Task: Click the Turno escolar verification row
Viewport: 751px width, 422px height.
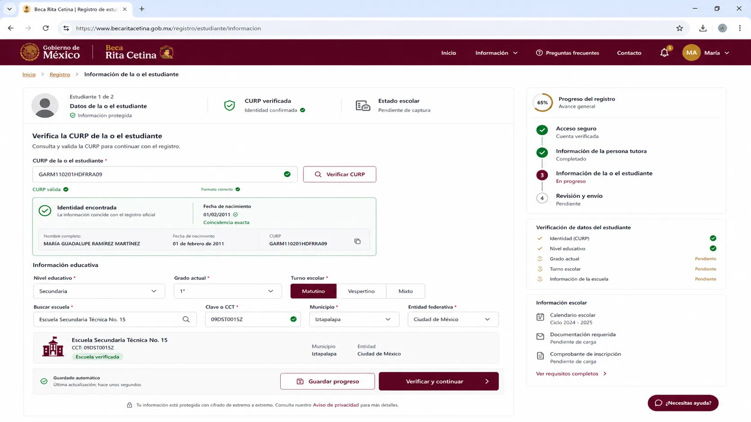Action: [627, 269]
